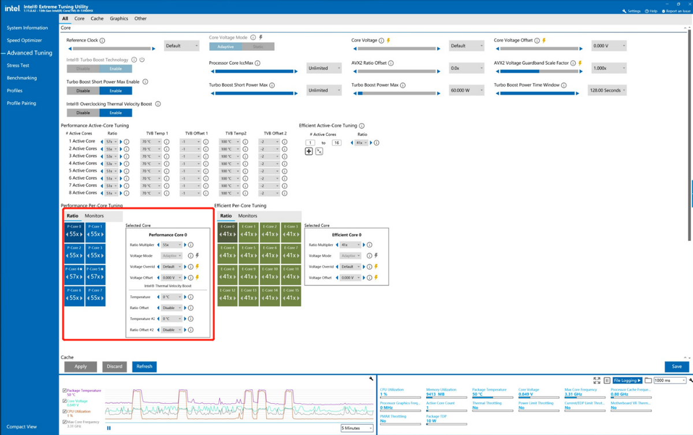Open the Turbo Boost Power Max 60.000 W dropdown
This screenshot has width=693, height=435.
[x=467, y=90]
